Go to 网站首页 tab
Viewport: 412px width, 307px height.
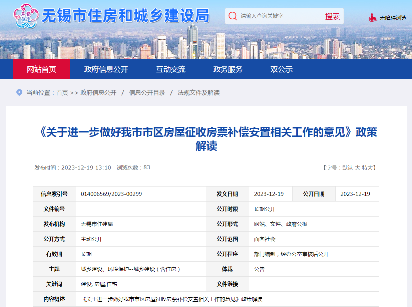coord(41,69)
